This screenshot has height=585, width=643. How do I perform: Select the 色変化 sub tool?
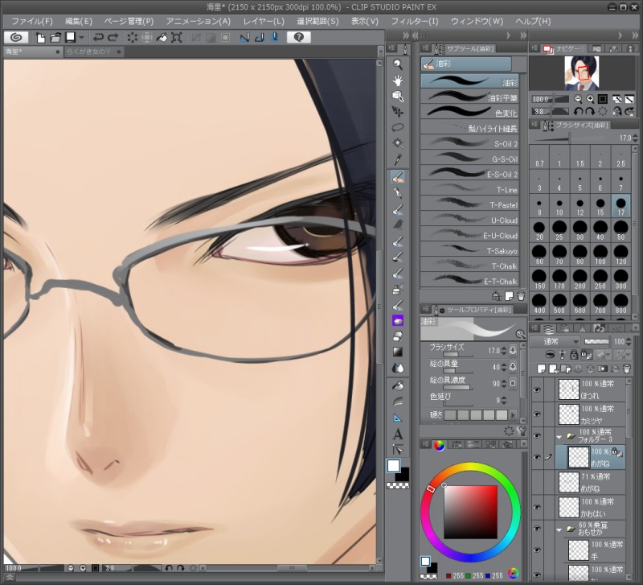pyautogui.click(x=469, y=113)
